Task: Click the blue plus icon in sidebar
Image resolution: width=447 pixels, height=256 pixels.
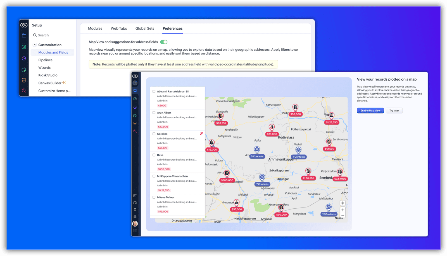Action: pyautogui.click(x=135, y=83)
